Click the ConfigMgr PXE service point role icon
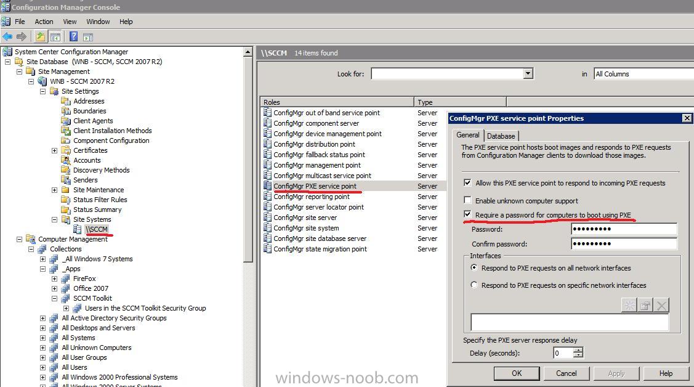 pyautogui.click(x=267, y=186)
